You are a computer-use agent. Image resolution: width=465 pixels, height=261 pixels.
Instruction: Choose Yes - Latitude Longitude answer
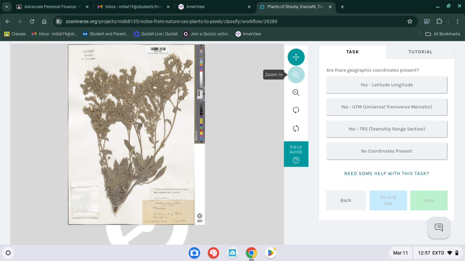pos(387,85)
